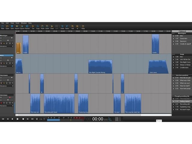Click the 00:00 timecode display
The height and width of the screenshot is (144, 192).
[x=98, y=119]
